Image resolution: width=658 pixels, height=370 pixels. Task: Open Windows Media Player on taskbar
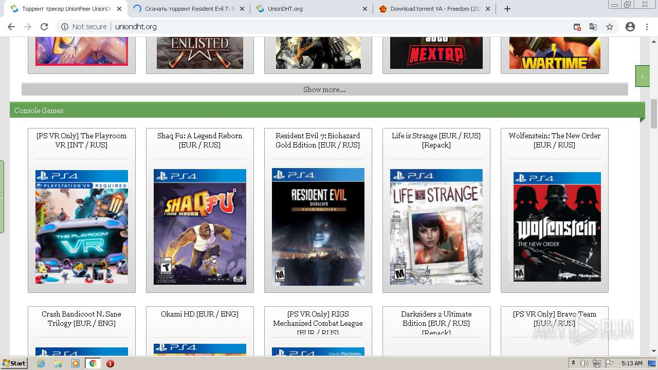(x=76, y=363)
